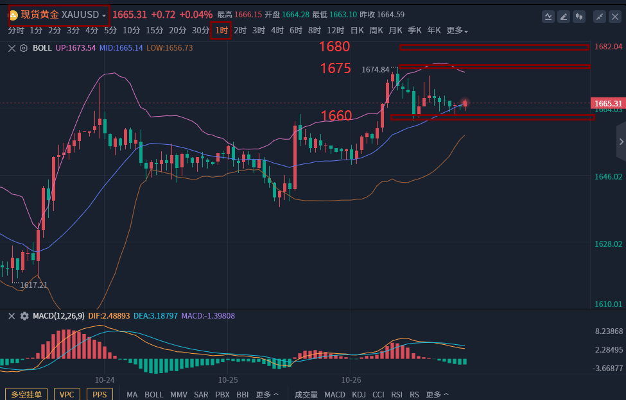Viewport: 626px width, 400px height.
Task: Click the gold coin symbol icon
Action: pyautogui.click(x=13, y=15)
